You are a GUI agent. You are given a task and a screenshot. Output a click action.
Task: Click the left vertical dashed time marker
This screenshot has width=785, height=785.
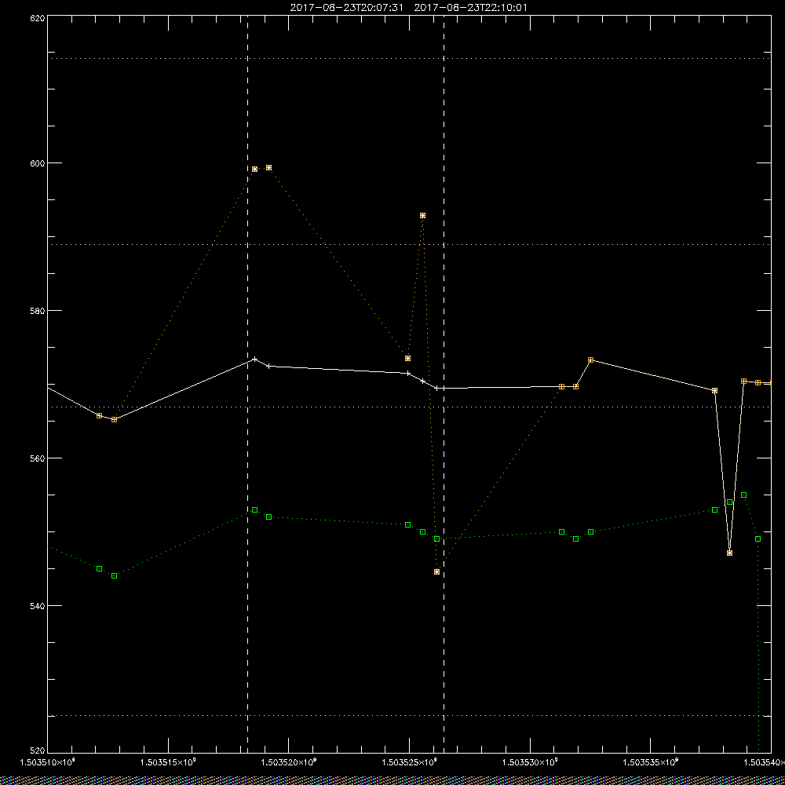pyautogui.click(x=248, y=384)
